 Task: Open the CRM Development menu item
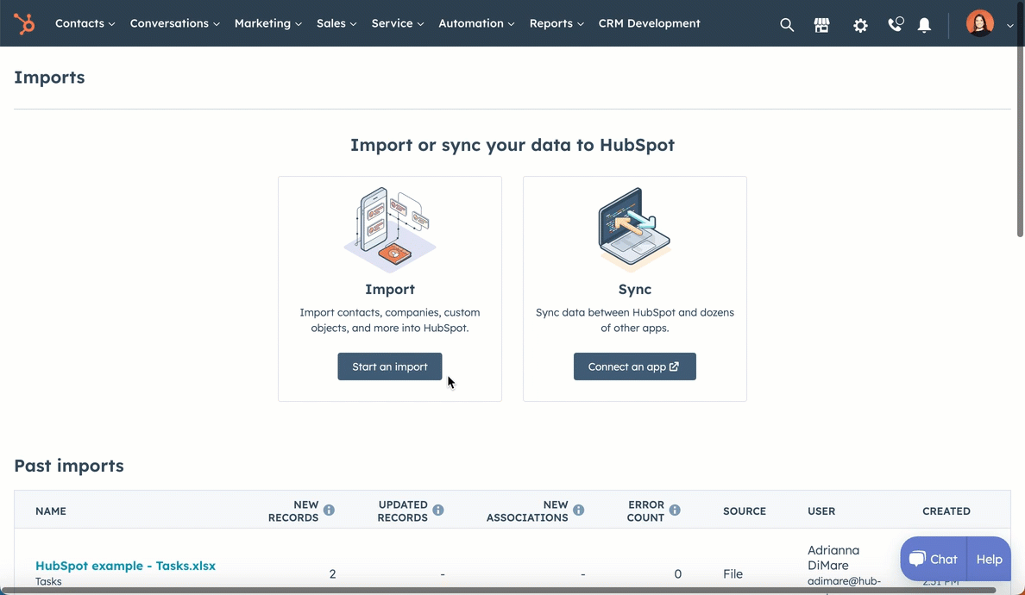click(x=649, y=23)
